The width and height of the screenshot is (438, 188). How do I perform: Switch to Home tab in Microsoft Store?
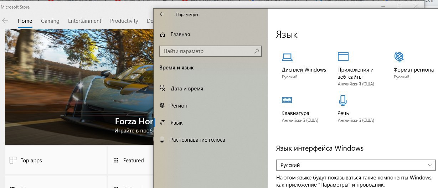click(x=25, y=21)
